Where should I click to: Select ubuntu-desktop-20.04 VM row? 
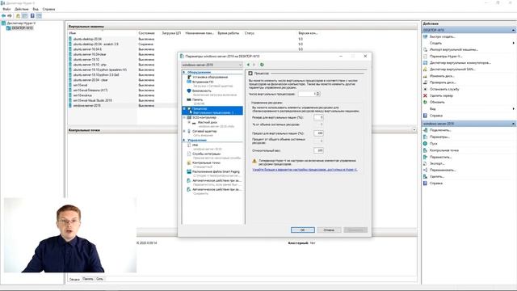click(87, 39)
